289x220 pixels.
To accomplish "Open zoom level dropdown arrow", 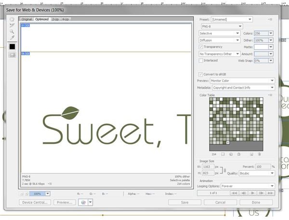I will (48, 194).
